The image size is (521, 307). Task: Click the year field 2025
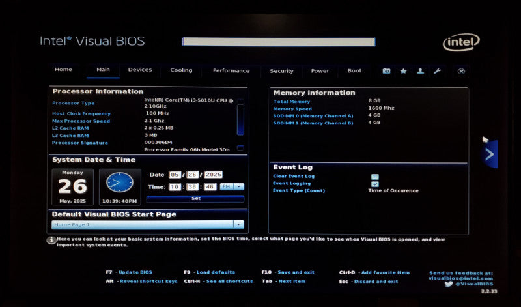tap(213, 175)
